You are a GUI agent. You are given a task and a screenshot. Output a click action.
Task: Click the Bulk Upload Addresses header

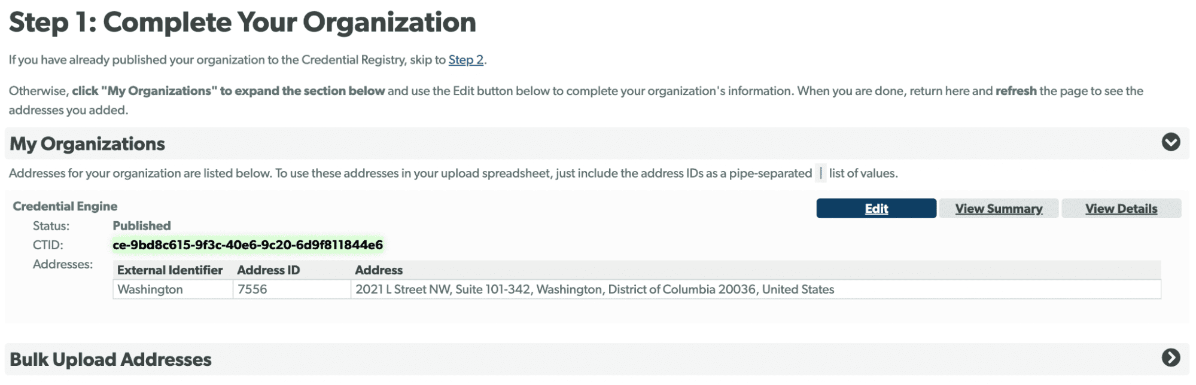pos(109,359)
